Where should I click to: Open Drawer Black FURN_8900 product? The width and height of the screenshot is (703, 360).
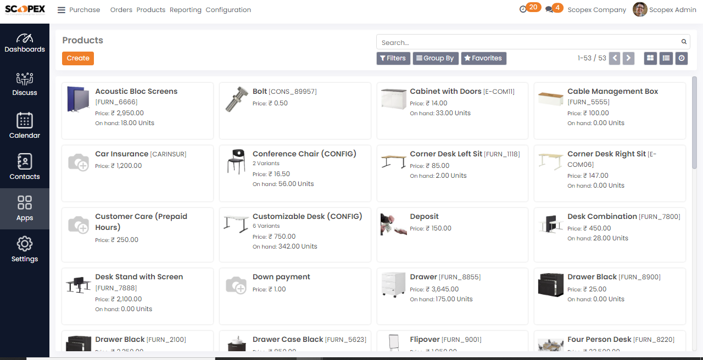pyautogui.click(x=610, y=296)
